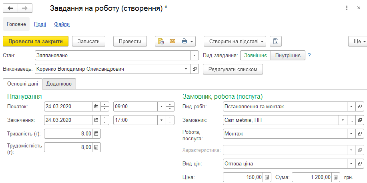Image resolution: width=367 pixels, height=183 pixels.
Task: Open calculator for Тривалість field
Action: (x=96, y=134)
